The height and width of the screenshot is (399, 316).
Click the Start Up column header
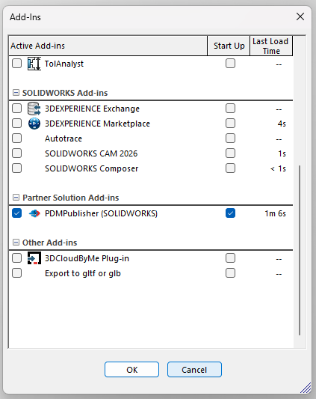point(229,46)
